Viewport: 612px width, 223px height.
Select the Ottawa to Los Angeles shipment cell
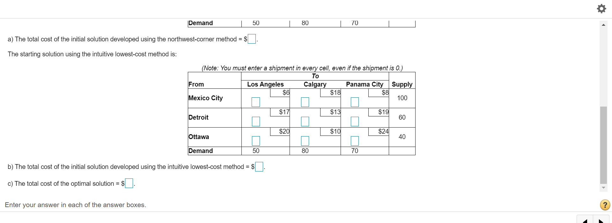click(256, 141)
